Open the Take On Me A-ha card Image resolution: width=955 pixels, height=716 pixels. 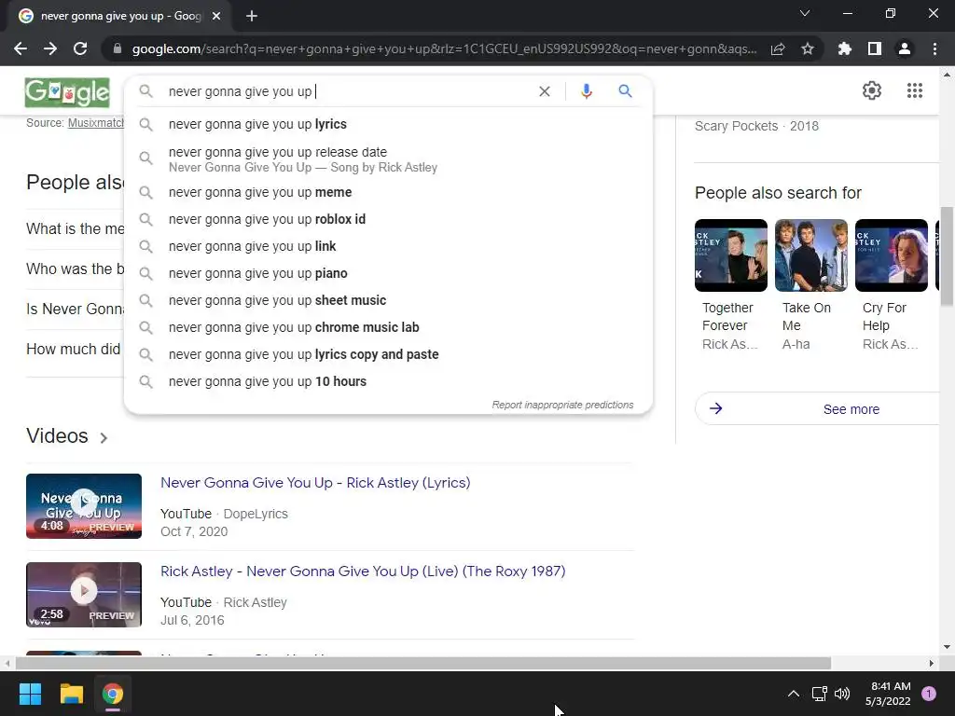(x=810, y=285)
